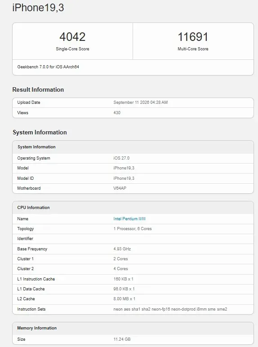This screenshot has width=258, height=347.
Task: Click the Operating System label
Action: [x=34, y=158]
